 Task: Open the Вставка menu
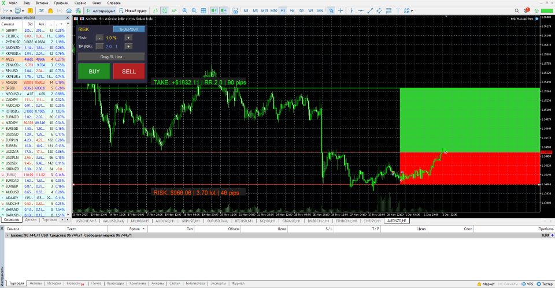coord(42,3)
